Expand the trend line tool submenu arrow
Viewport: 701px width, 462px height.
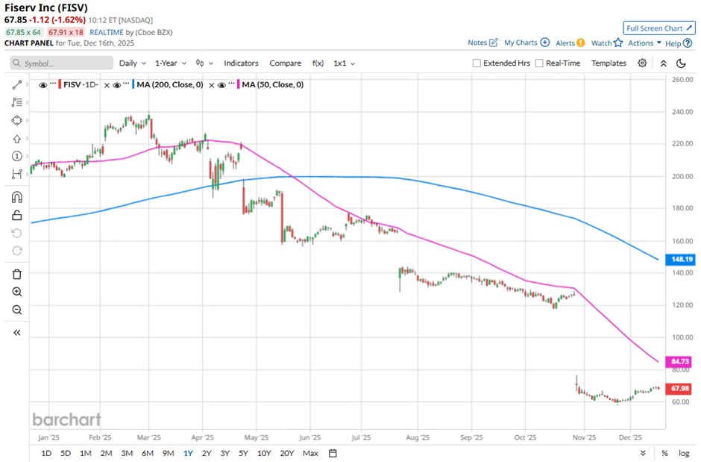coord(28,85)
